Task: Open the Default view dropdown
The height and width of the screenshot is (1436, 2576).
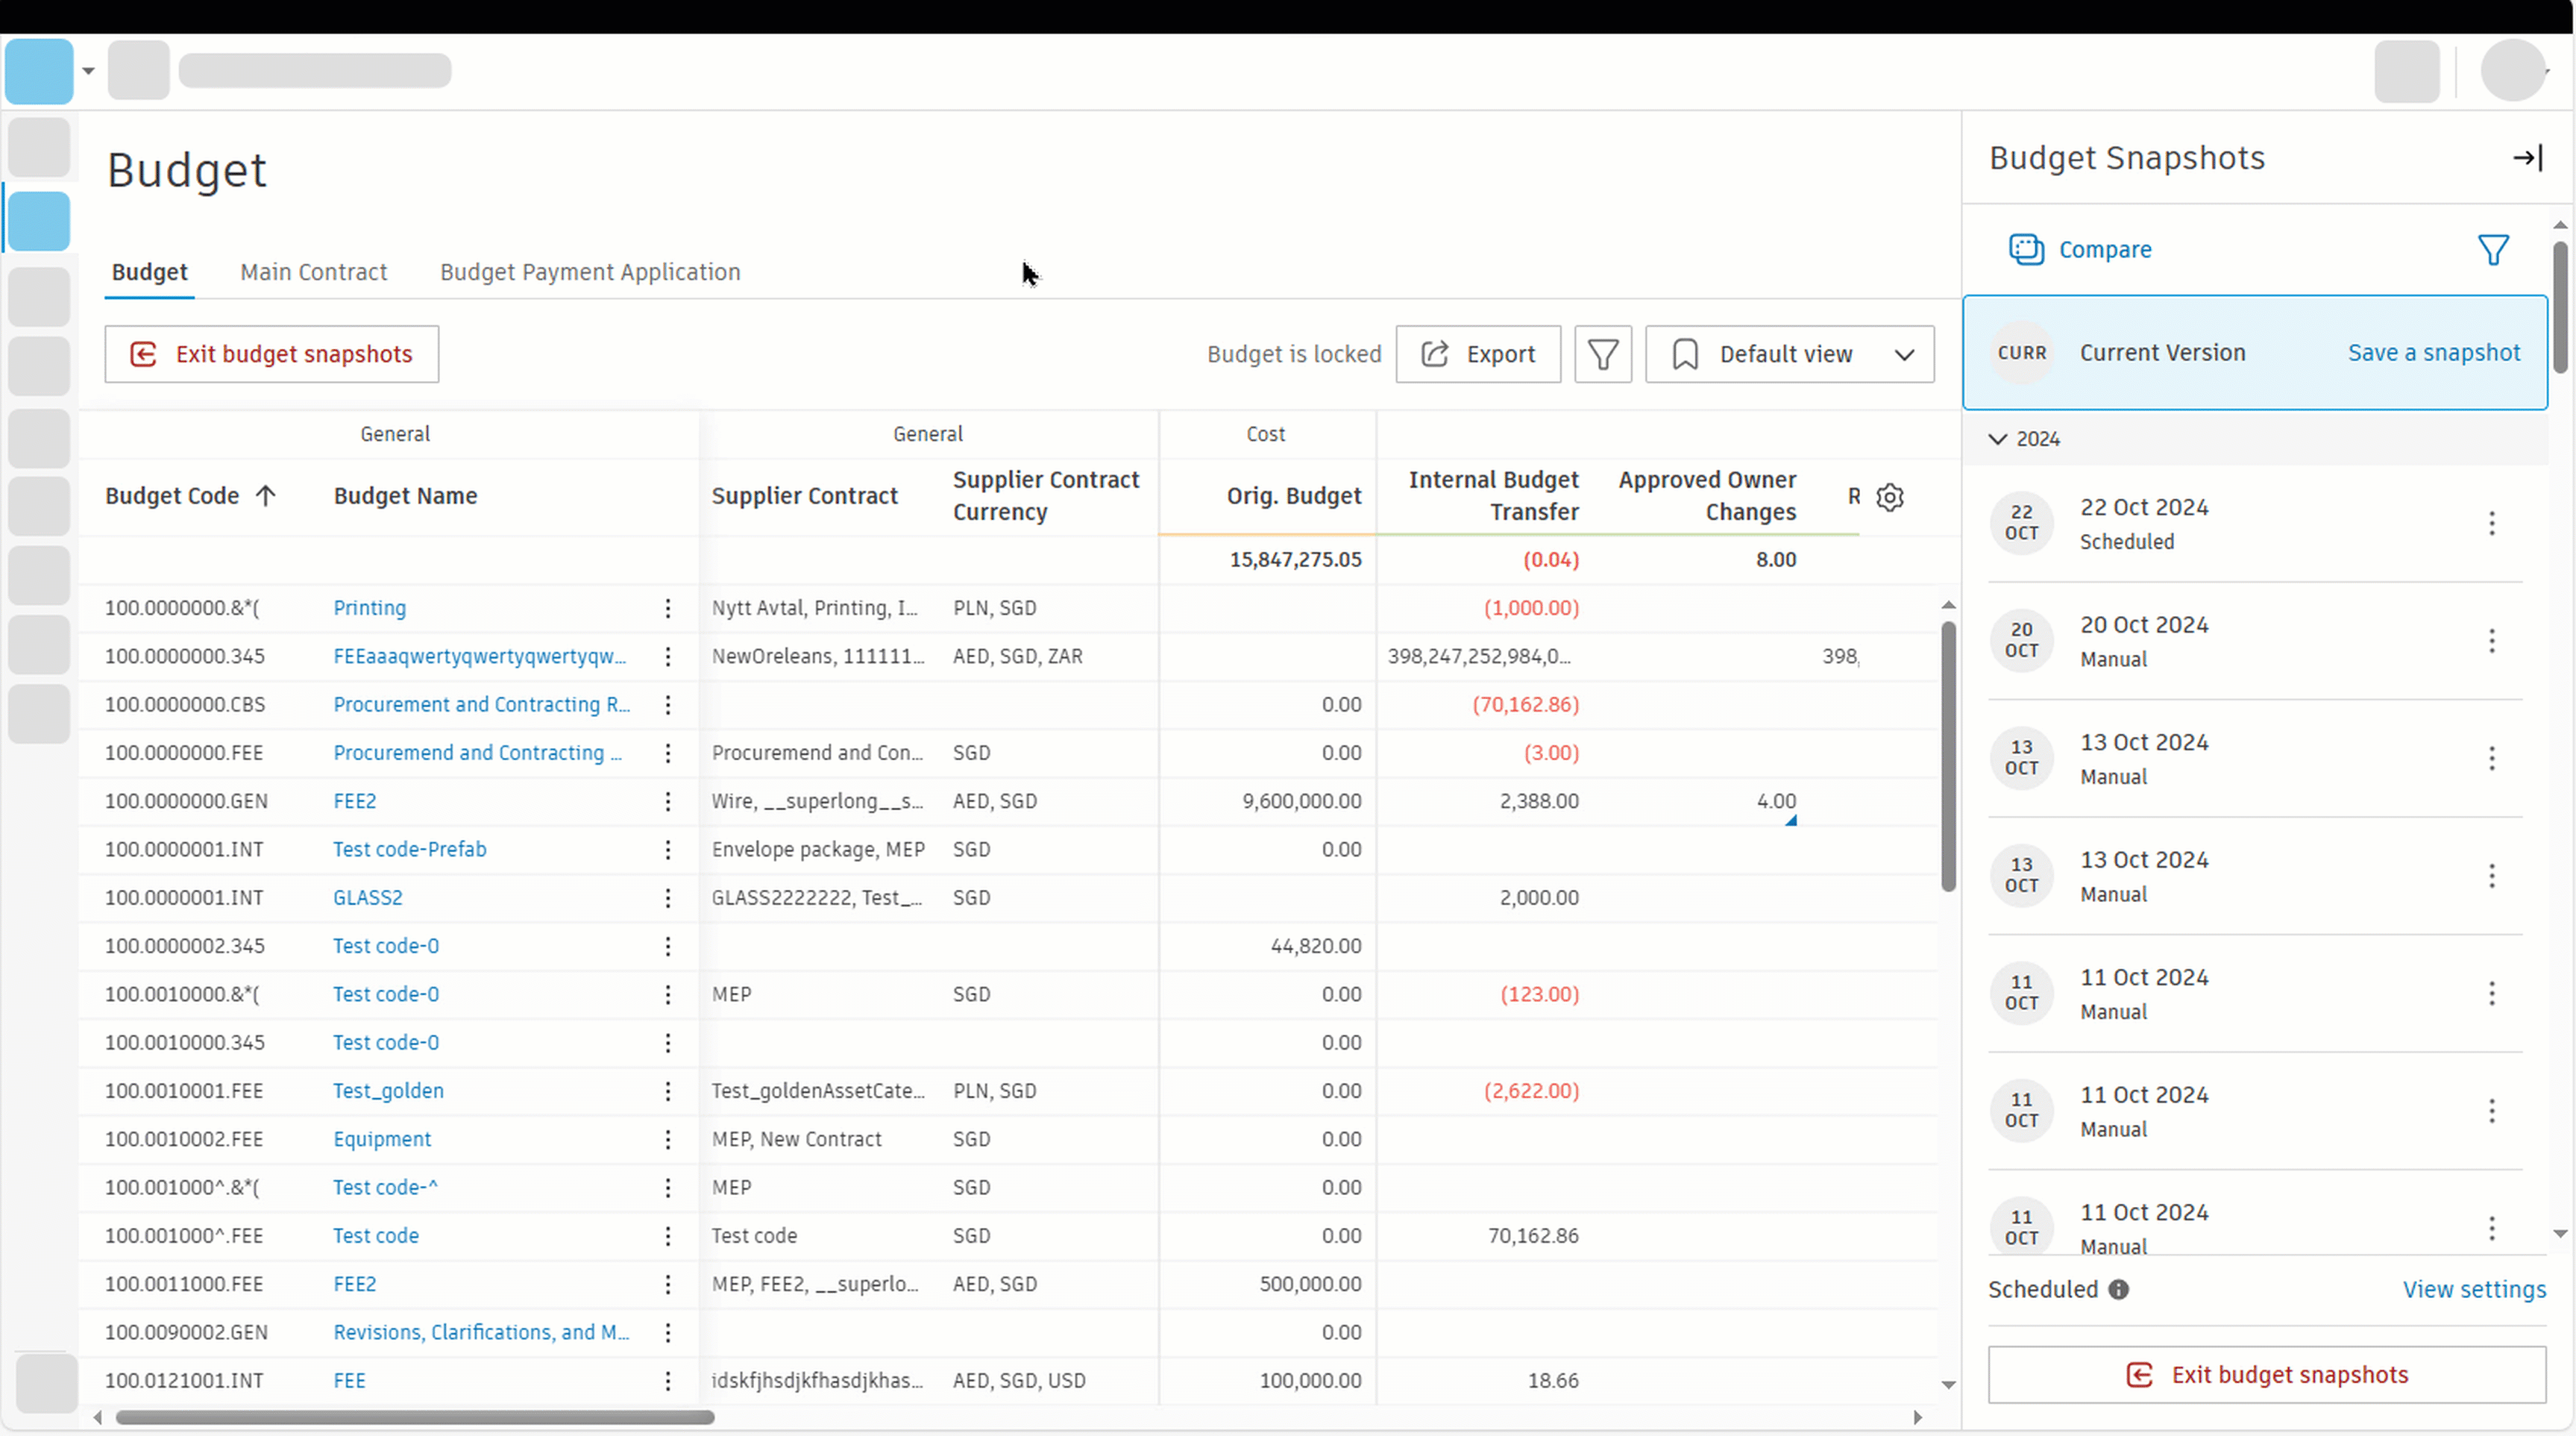Action: [x=1790, y=354]
